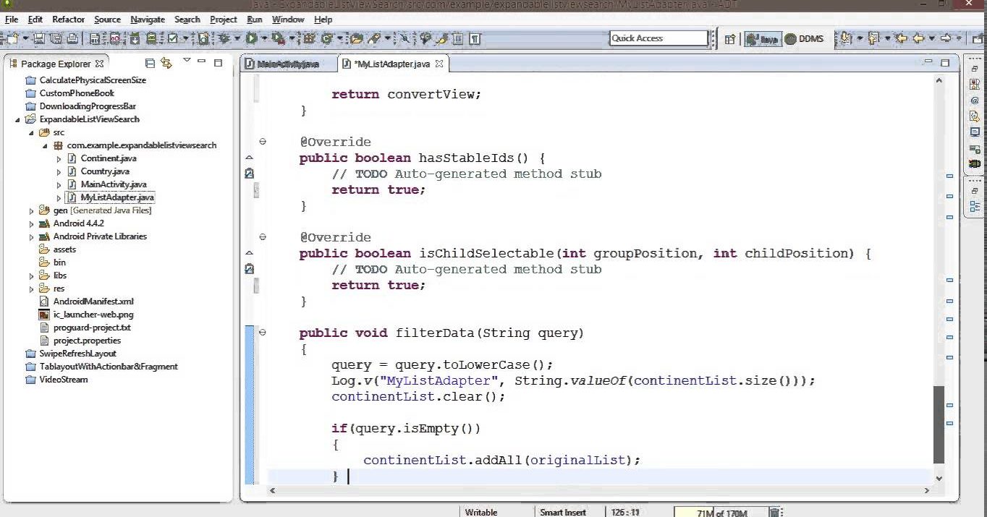This screenshot has width=987, height=517.
Task: Click Link with Editor in Package Explorer
Action: [166, 64]
